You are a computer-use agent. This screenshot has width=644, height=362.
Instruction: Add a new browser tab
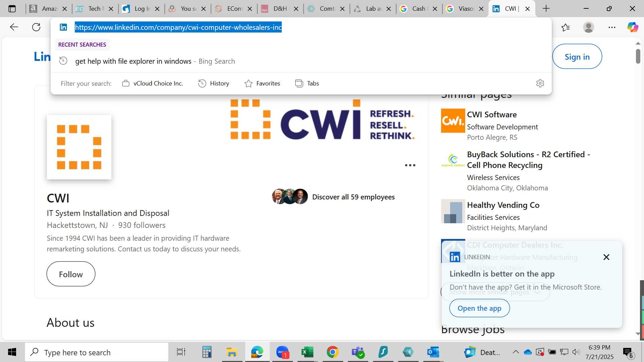click(546, 9)
